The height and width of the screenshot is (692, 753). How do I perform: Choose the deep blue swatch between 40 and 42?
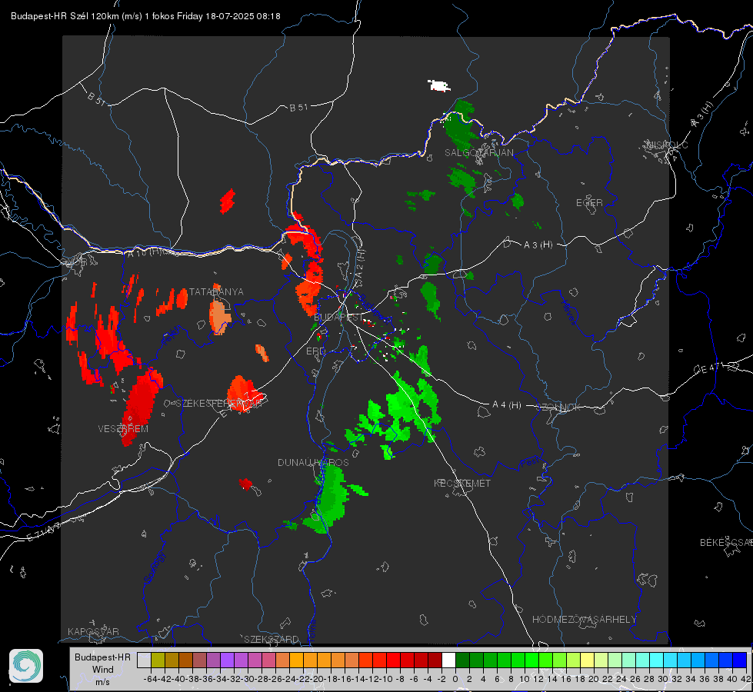[x=740, y=660]
